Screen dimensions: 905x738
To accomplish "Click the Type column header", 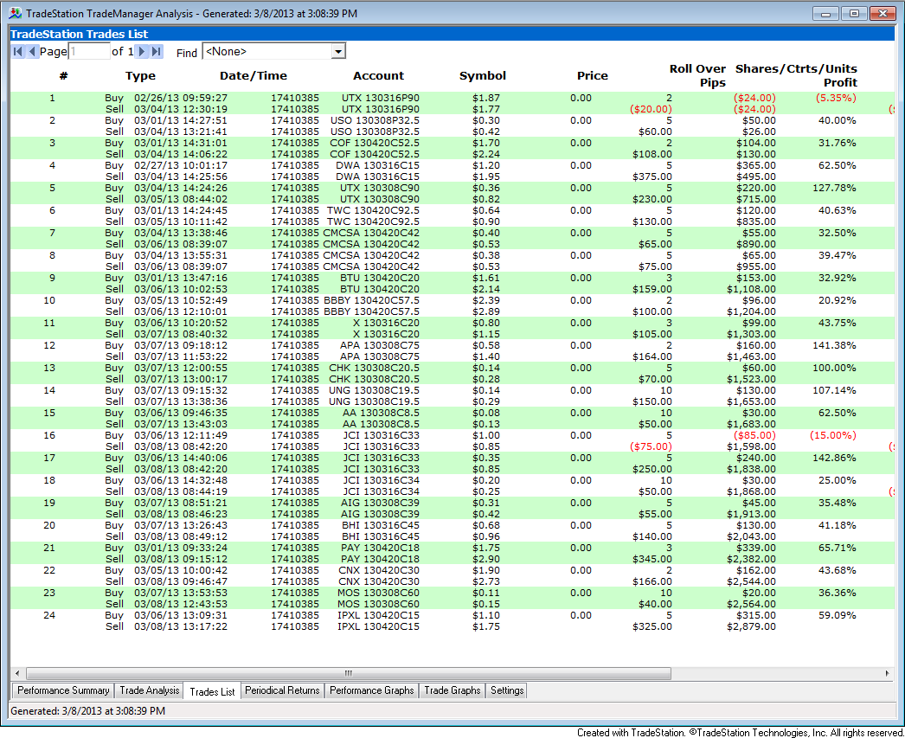I will pyautogui.click(x=140, y=75).
